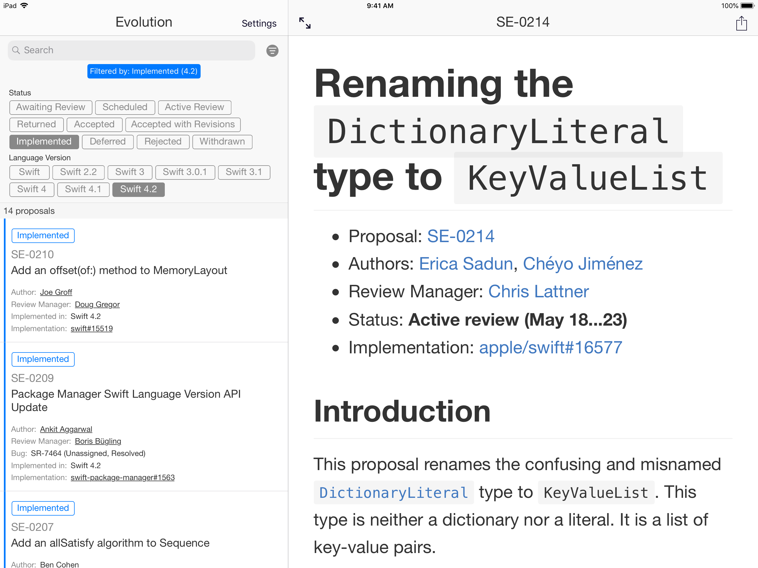Open Settings
The width and height of the screenshot is (758, 568).
click(x=259, y=23)
